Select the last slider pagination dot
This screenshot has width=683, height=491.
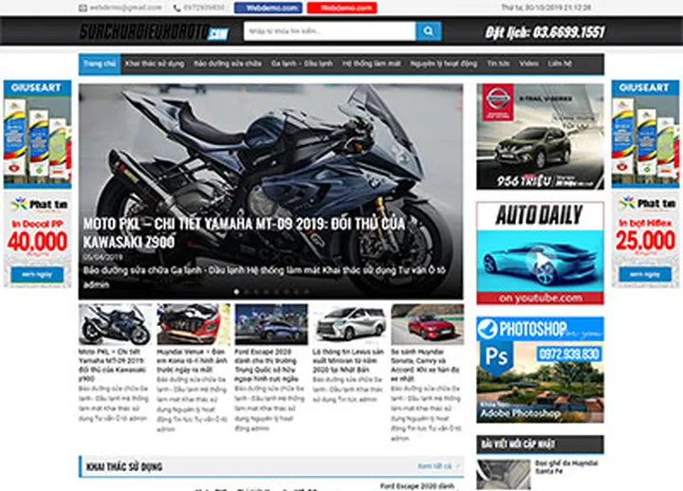coord(306,292)
